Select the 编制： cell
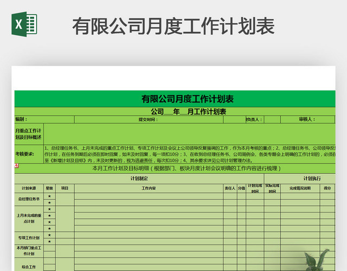Image resolution: width=347 pixels, height=271 pixels. (x=44, y=119)
